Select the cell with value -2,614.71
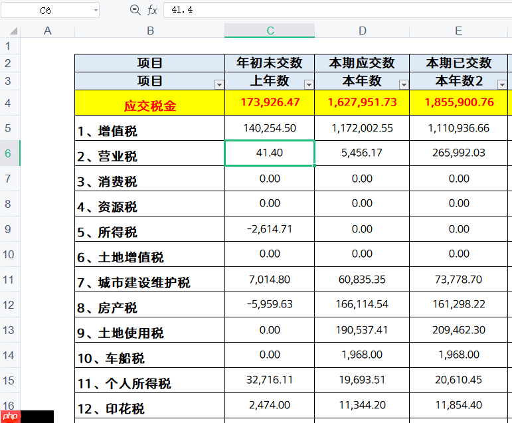Viewport: 512px width, 423px height. coord(270,228)
